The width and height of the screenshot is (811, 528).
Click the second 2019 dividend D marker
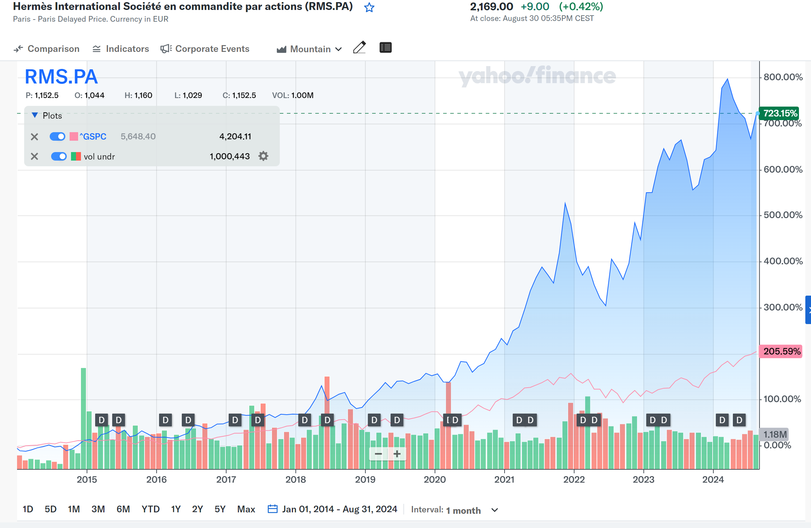pos(397,420)
